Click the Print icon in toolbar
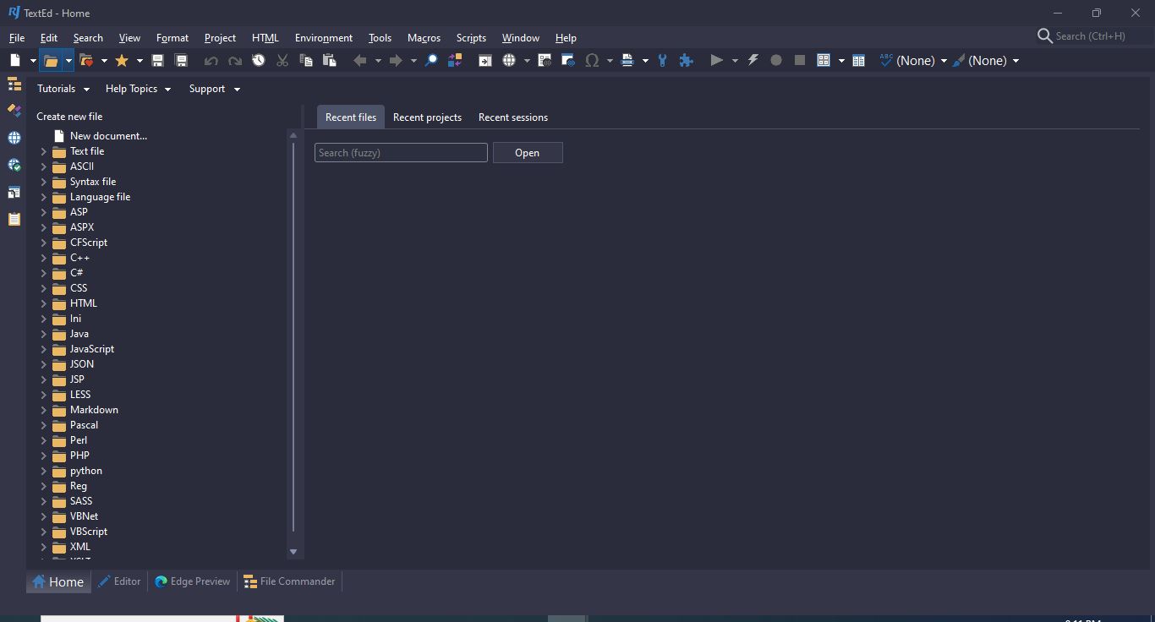This screenshot has width=1155, height=622. pyautogui.click(x=627, y=61)
